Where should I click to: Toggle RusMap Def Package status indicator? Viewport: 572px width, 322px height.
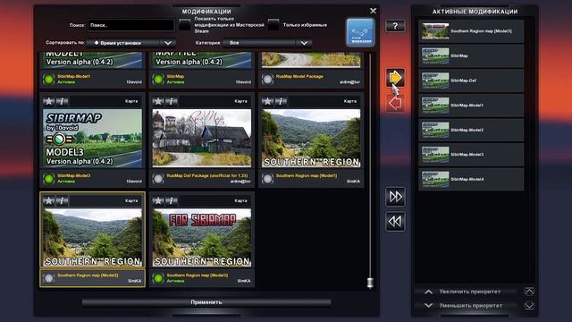pos(158,179)
